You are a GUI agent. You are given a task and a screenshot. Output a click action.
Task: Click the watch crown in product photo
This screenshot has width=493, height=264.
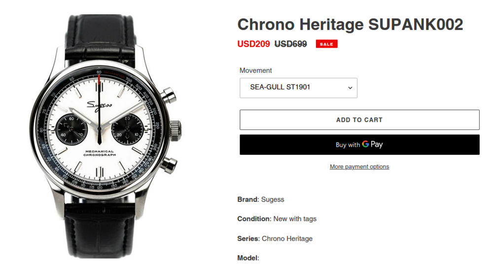[x=176, y=130]
